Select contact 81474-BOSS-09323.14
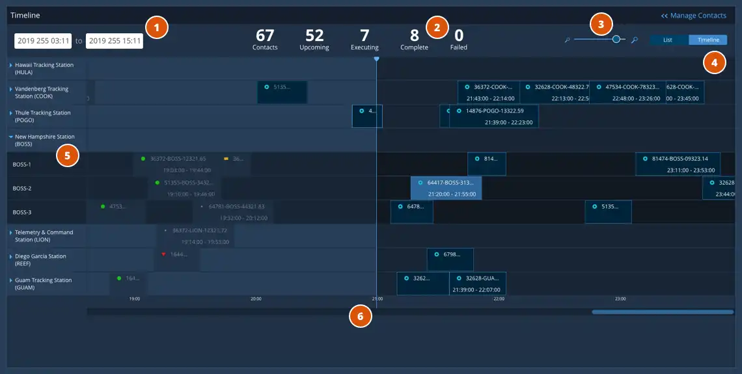The image size is (742, 374). click(678, 164)
